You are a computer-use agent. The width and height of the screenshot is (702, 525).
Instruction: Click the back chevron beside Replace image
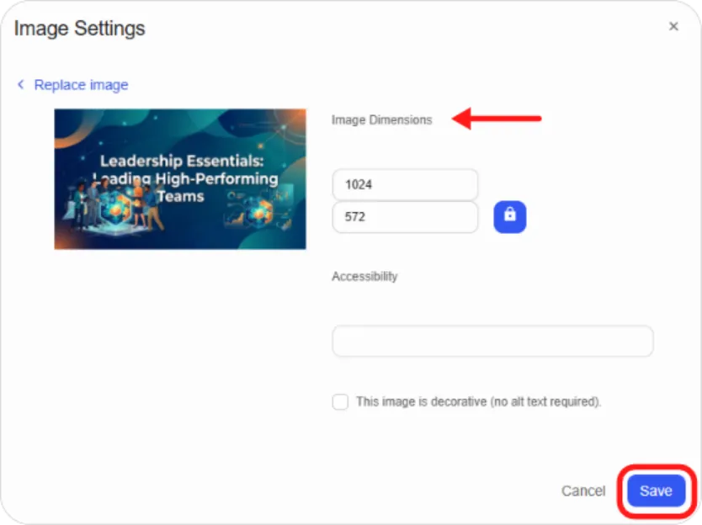[20, 84]
